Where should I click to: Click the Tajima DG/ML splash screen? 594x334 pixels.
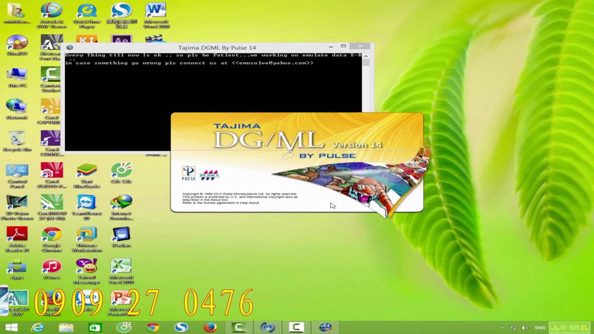297,162
